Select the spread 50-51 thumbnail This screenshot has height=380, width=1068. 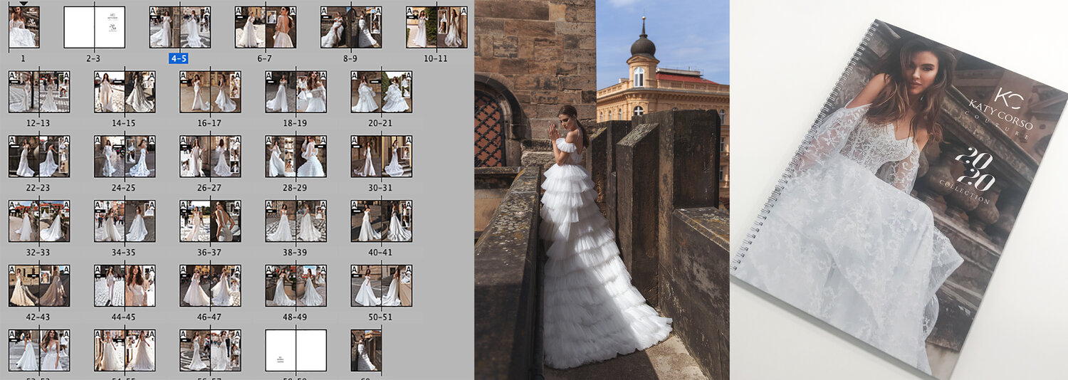tap(382, 285)
